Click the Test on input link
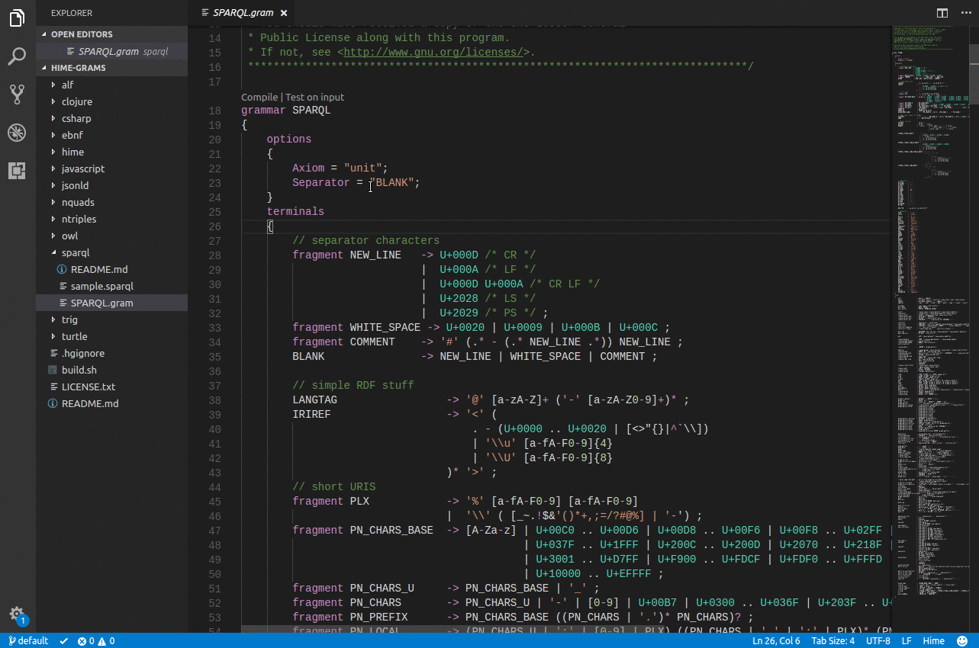979x648 pixels. click(x=314, y=97)
